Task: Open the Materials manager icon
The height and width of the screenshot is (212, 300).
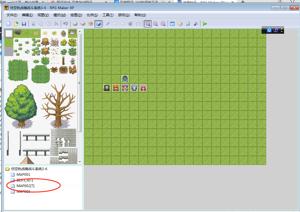Action: point(180,24)
